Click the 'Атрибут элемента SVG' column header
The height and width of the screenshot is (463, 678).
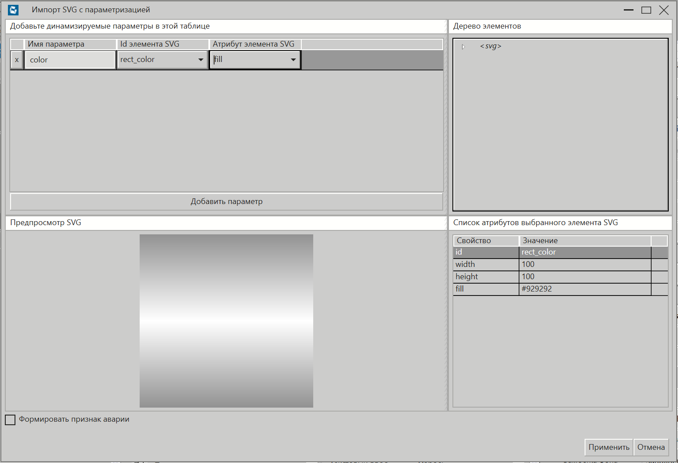(254, 44)
